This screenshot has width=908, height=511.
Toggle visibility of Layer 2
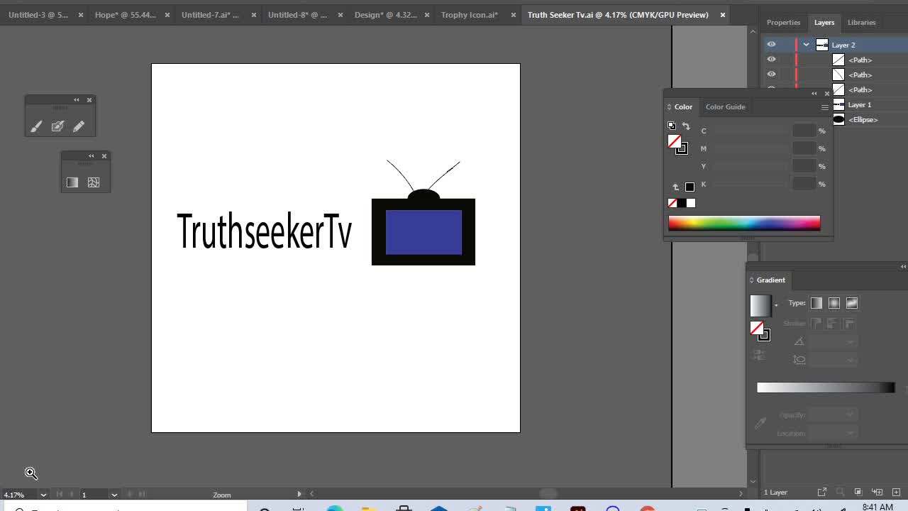pos(771,45)
